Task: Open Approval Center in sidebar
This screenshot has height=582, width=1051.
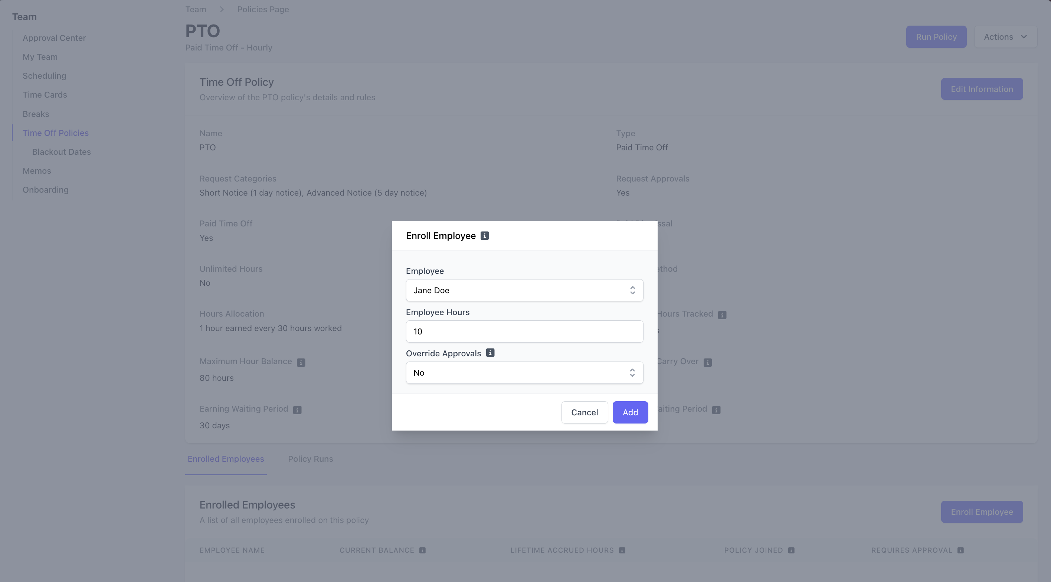Action: 54,38
